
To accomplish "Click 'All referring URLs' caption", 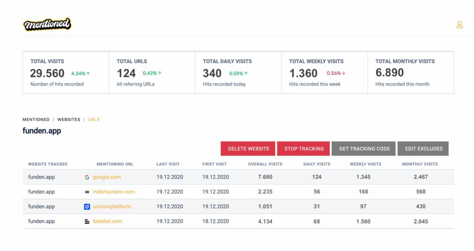I will [136, 84].
